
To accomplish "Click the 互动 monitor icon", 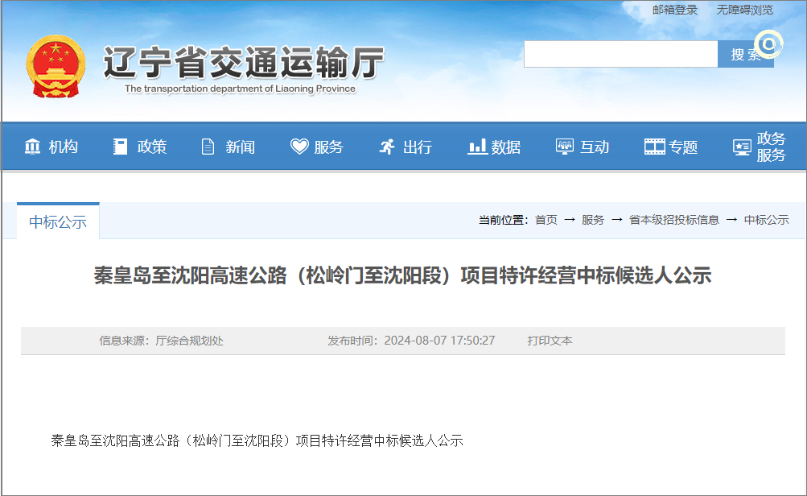I will tap(565, 147).
